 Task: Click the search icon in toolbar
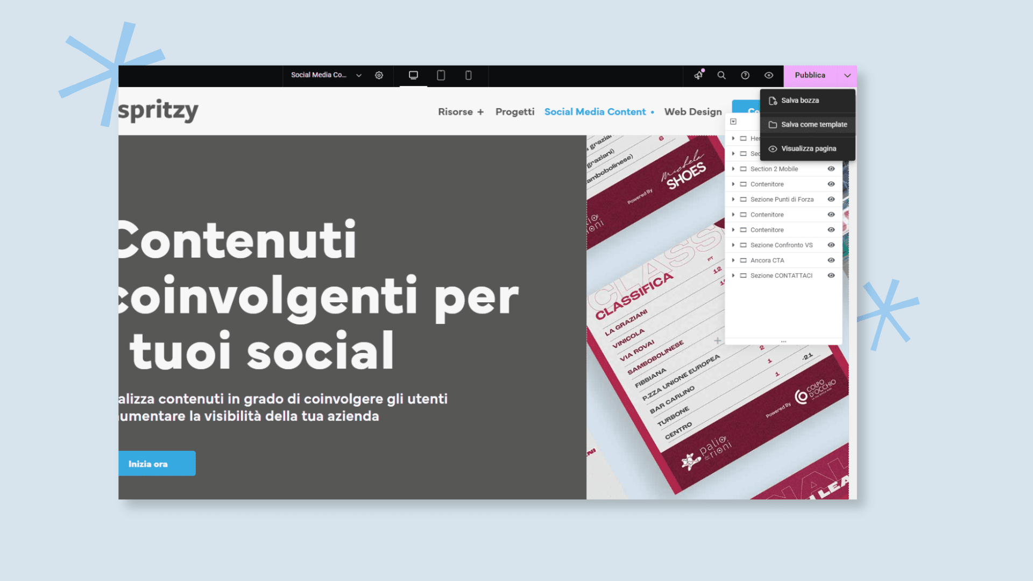pyautogui.click(x=721, y=75)
